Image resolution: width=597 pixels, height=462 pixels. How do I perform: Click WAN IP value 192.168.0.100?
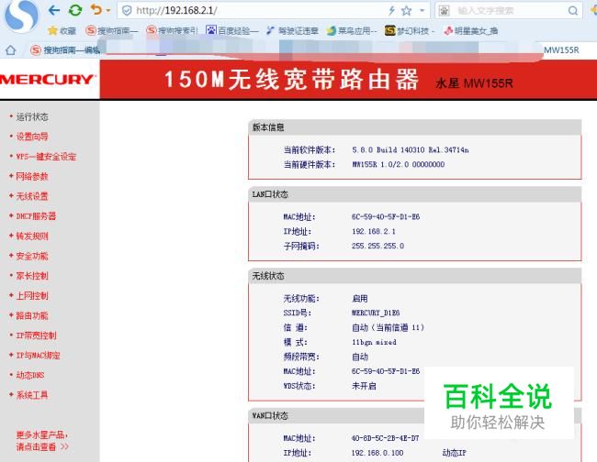[x=377, y=453]
